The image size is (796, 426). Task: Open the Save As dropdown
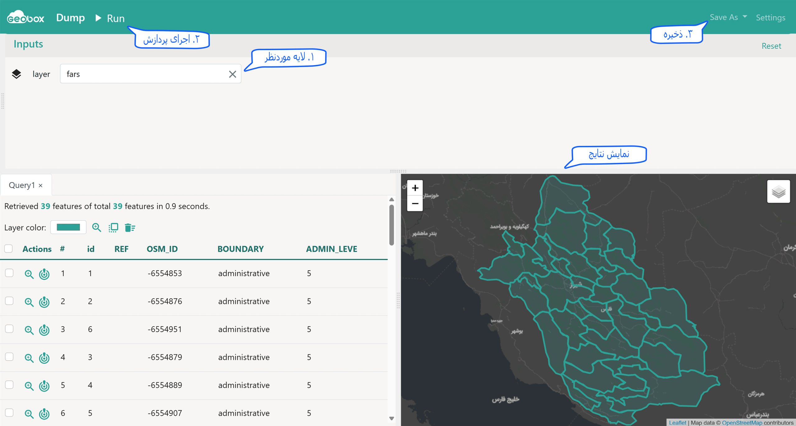coord(728,17)
